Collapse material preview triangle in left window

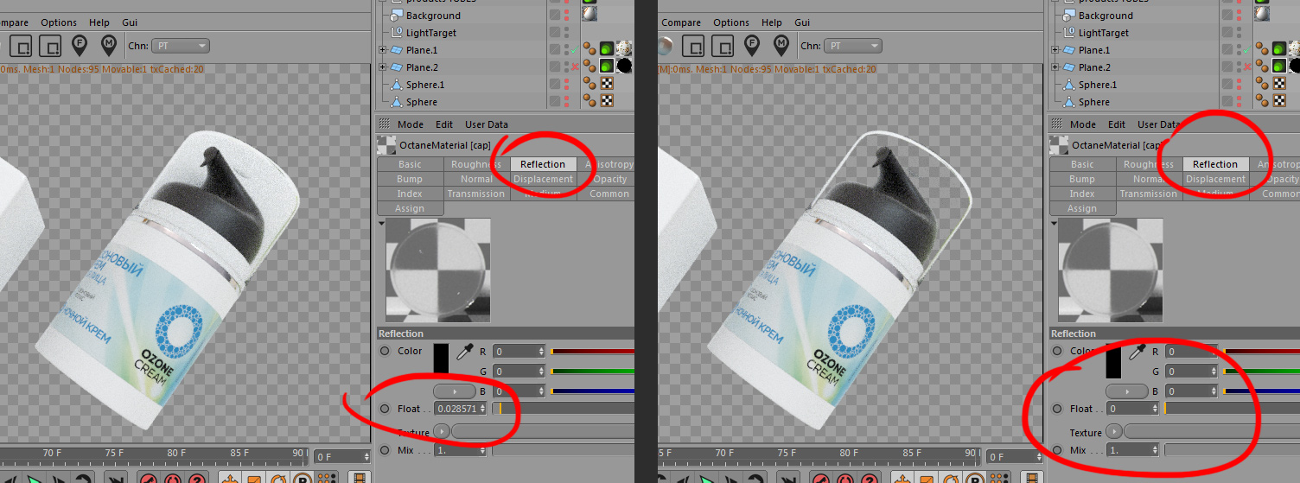pos(382,223)
